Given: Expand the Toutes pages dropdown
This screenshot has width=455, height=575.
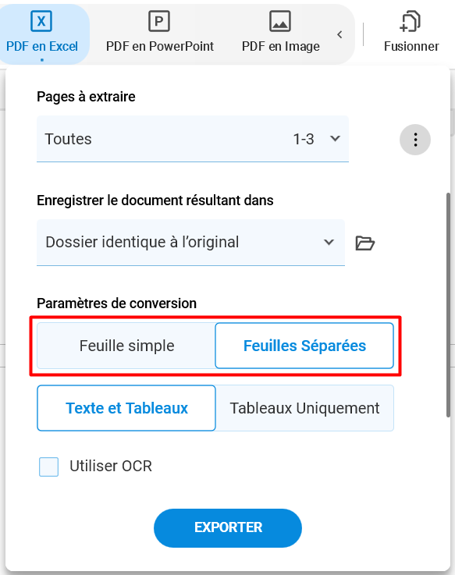Looking at the screenshot, I should pyautogui.click(x=193, y=139).
